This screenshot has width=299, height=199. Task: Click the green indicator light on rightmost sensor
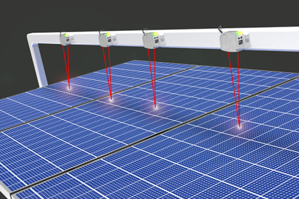(238, 34)
